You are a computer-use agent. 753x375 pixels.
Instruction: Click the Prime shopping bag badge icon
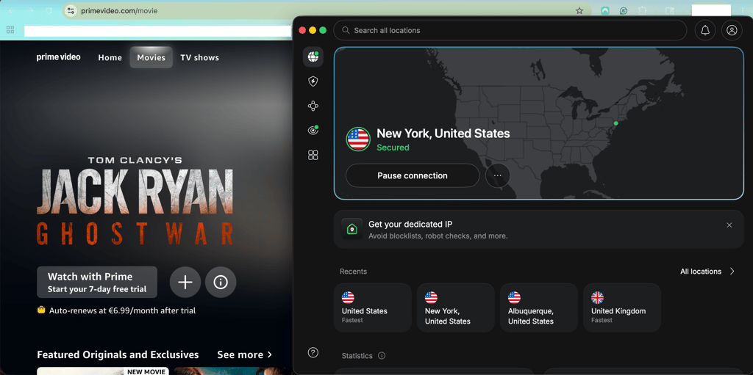pos(41,310)
